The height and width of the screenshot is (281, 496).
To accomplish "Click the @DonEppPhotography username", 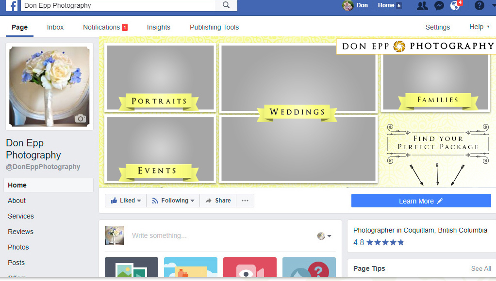I will pyautogui.click(x=43, y=167).
